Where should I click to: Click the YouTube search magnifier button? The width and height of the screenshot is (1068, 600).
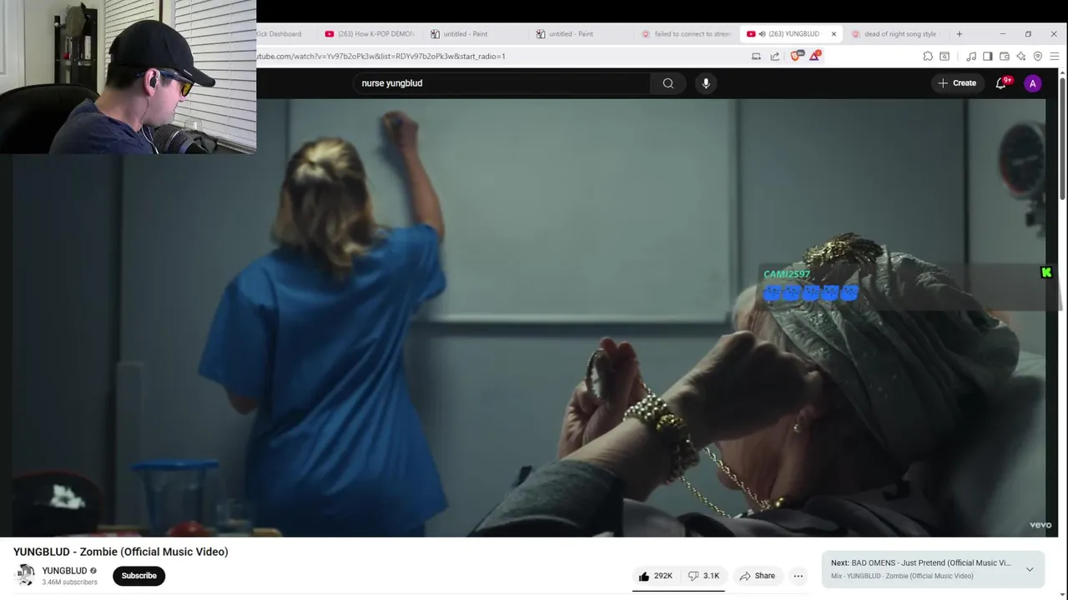pos(668,83)
